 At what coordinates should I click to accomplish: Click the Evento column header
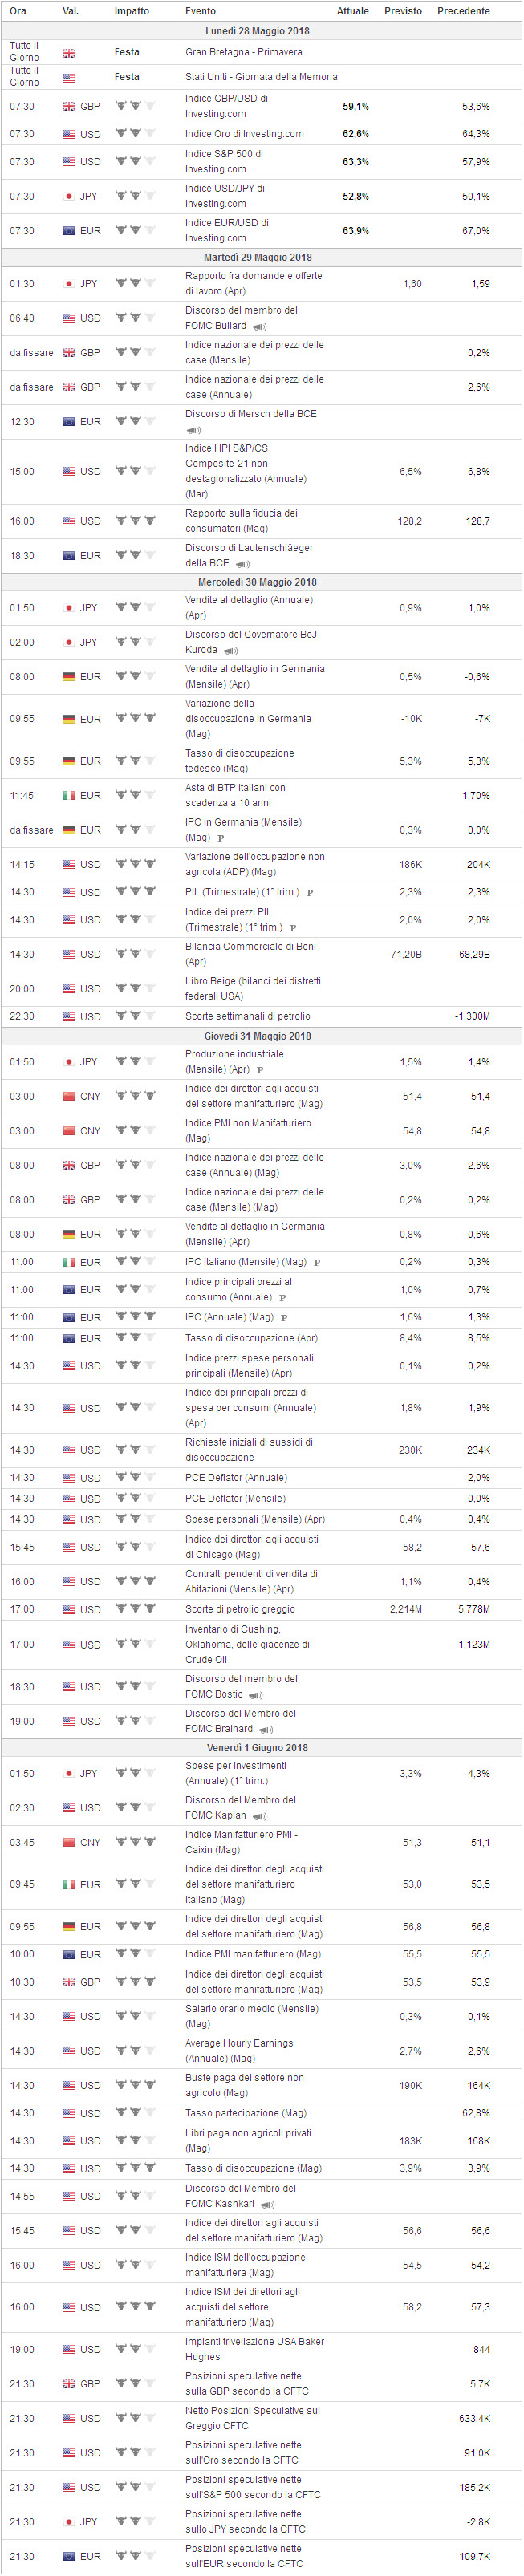200,11
